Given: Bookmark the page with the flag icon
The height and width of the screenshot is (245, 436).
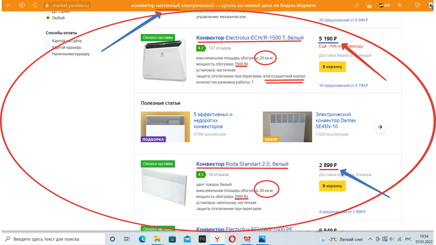Looking at the screenshot, I should pyautogui.click(x=400, y=5).
